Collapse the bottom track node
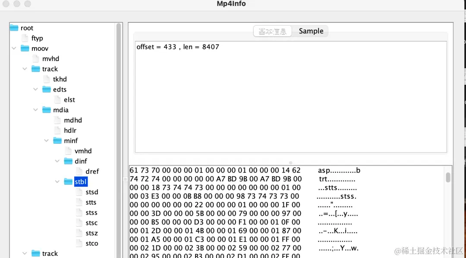 click(25, 253)
